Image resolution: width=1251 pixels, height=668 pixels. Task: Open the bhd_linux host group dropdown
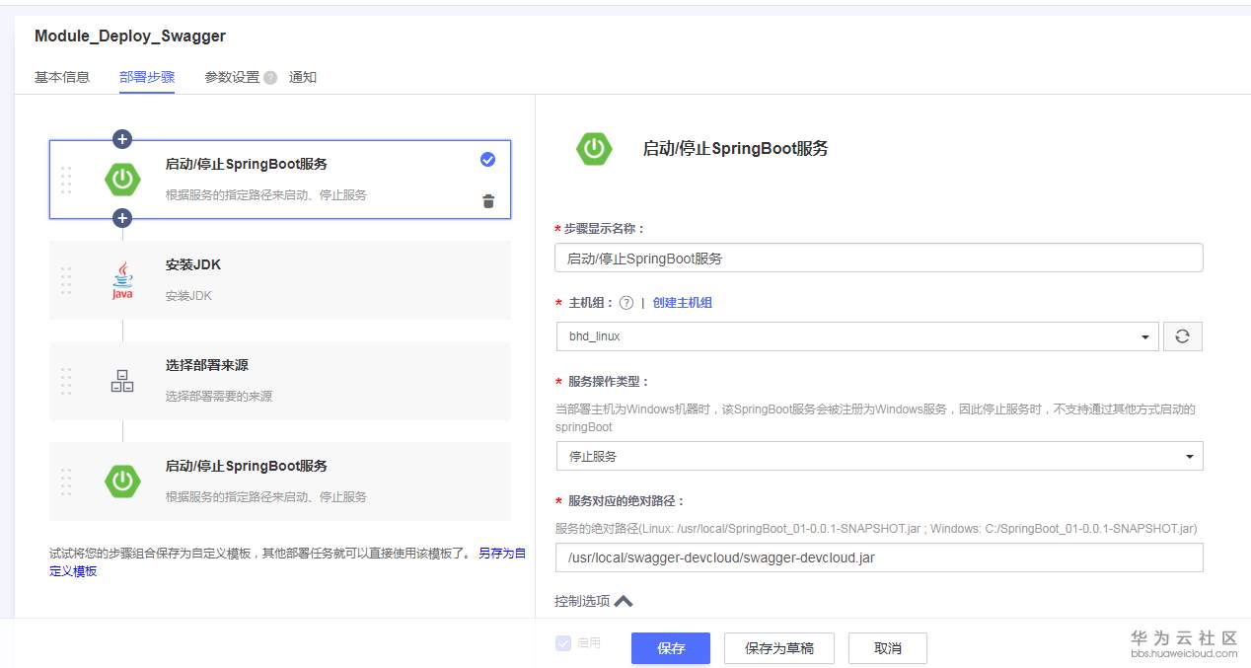pos(1146,335)
